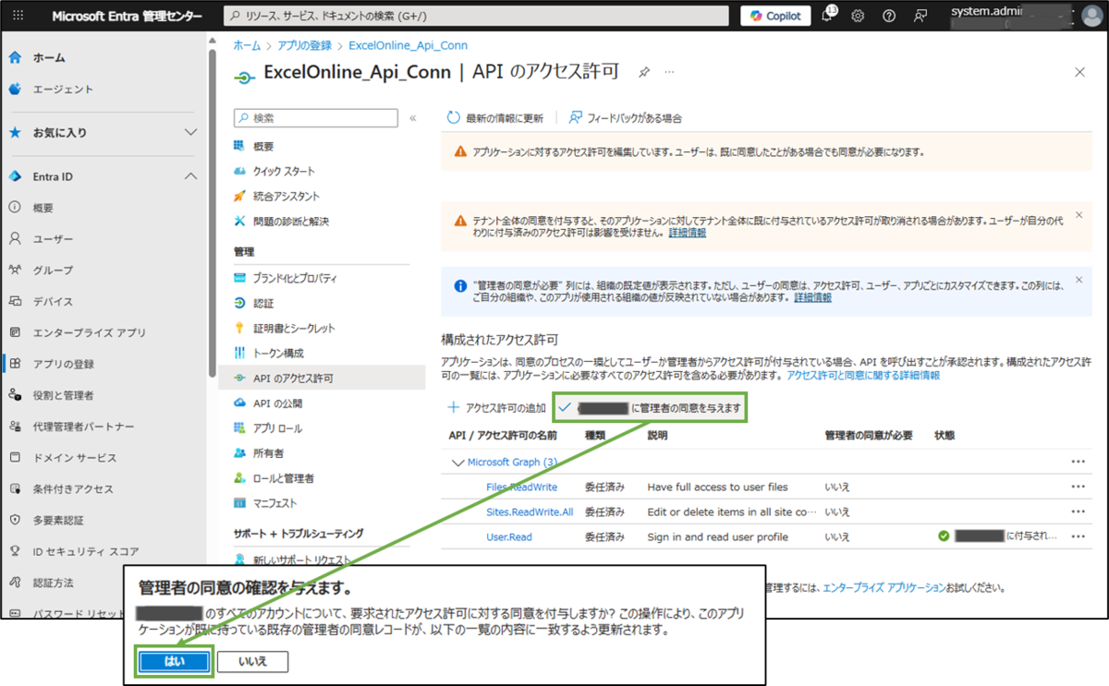This screenshot has height=686, width=1109.
Task: Click ExcelOnline_Api_Conn breadcrumb link
Action: pyautogui.click(x=408, y=45)
